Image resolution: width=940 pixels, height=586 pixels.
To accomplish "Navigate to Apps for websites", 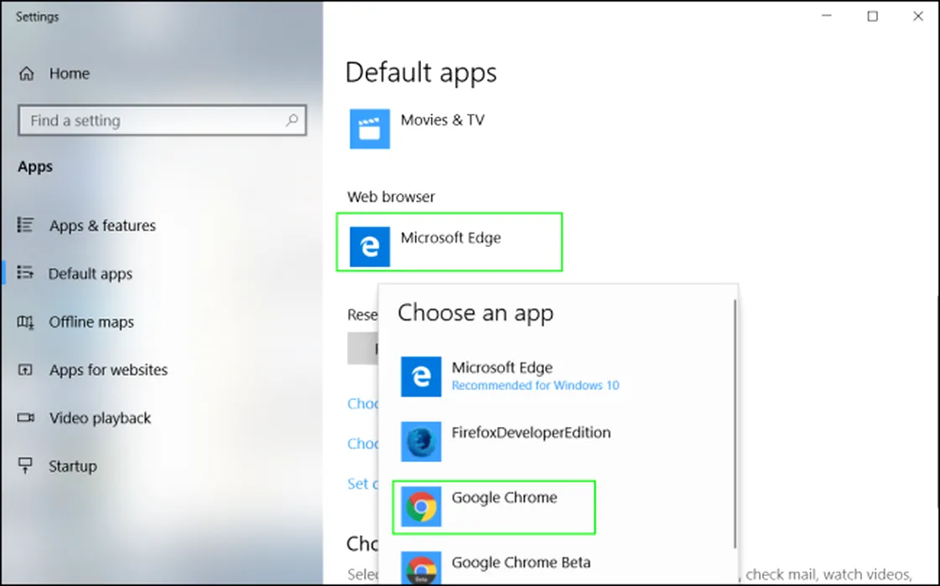I will [108, 370].
